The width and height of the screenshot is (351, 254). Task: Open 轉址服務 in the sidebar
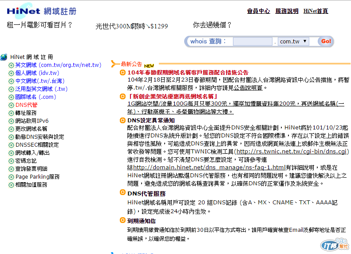(26, 113)
